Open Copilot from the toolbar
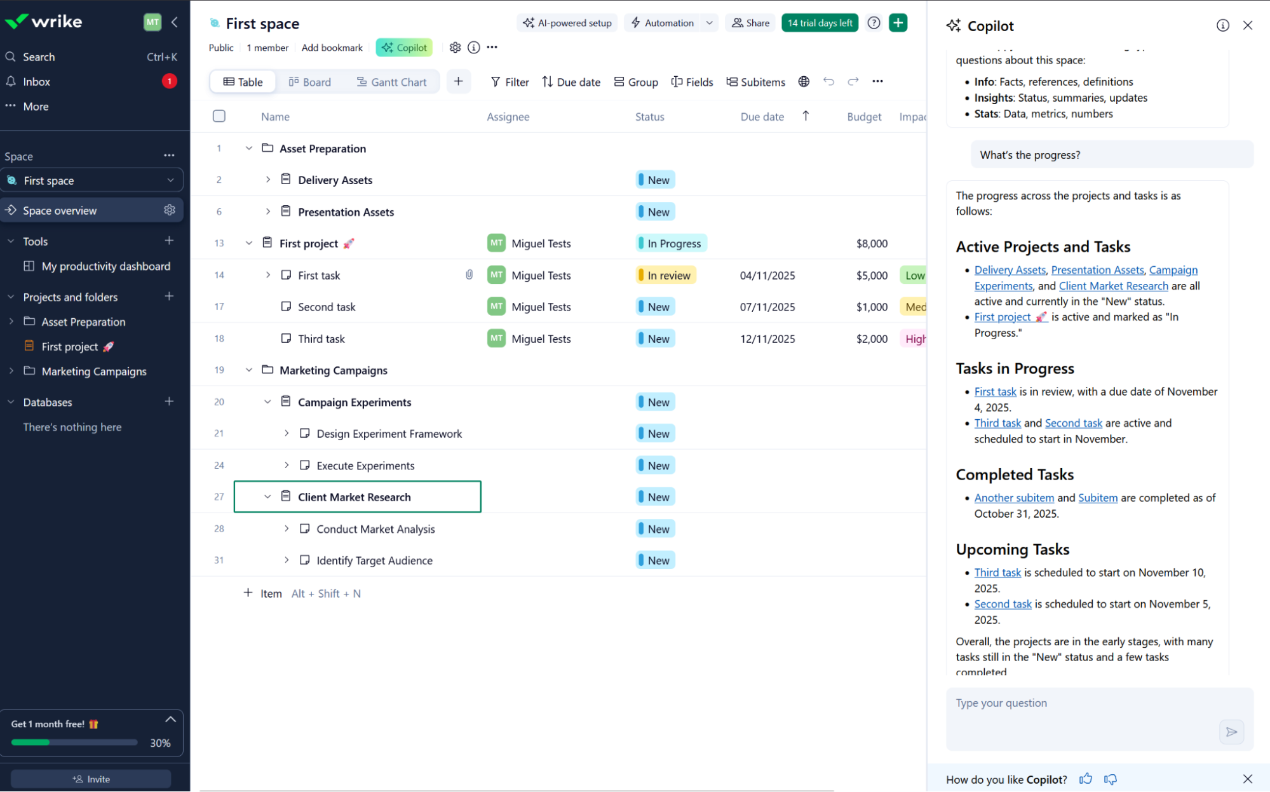Image resolution: width=1270 pixels, height=792 pixels. pyautogui.click(x=404, y=47)
